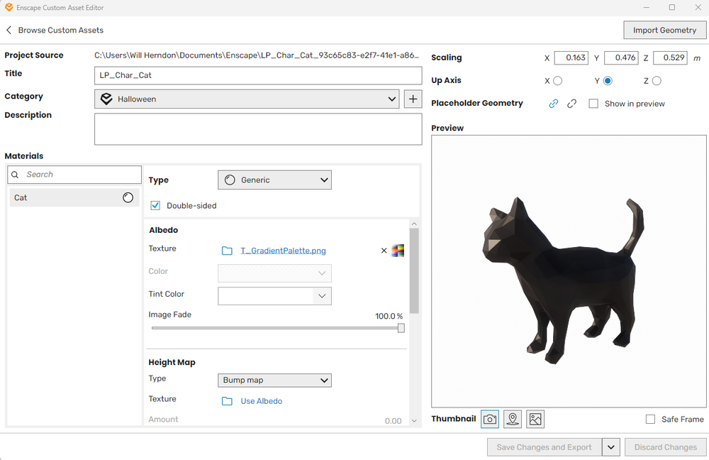Capture thumbnail with the camera icon

[x=489, y=419]
